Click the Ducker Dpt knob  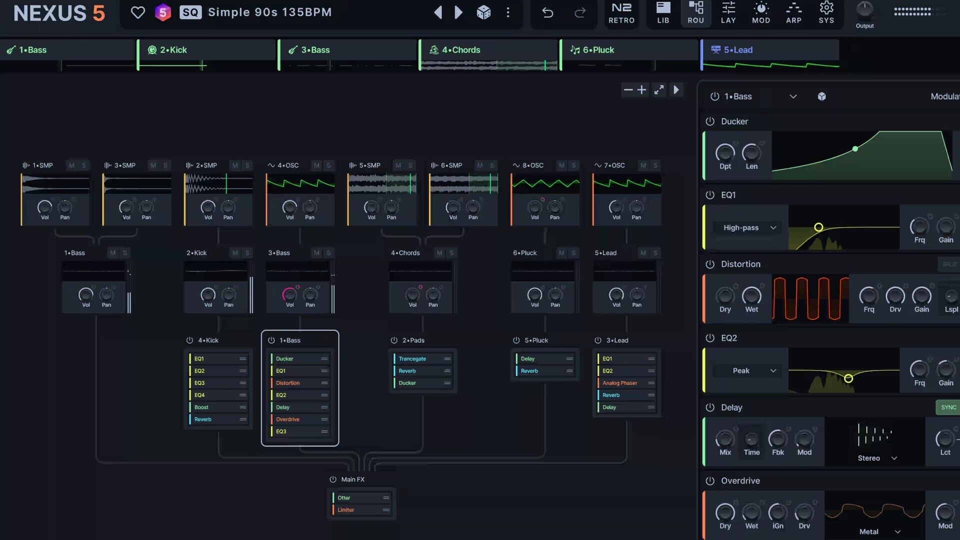725,153
